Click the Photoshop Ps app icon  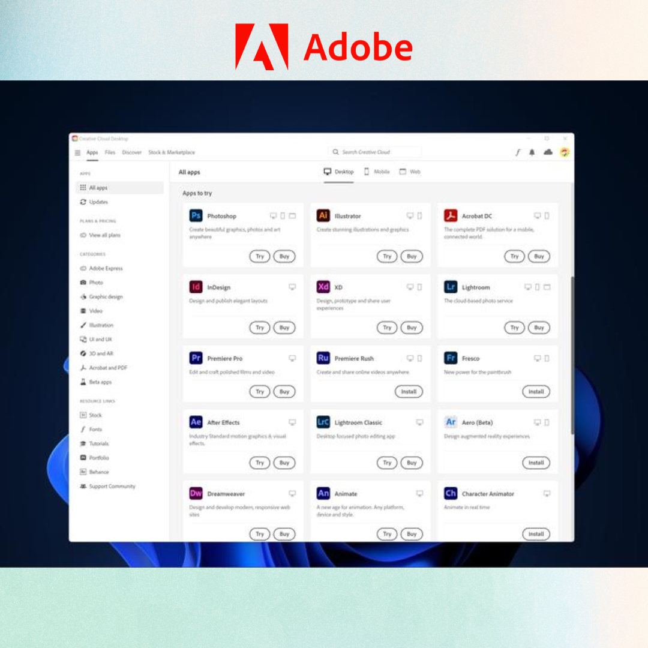196,216
